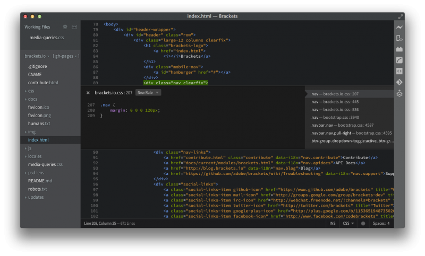Open media-queries.css in project file tree
Screen dimensions: 425x256
pos(45,164)
